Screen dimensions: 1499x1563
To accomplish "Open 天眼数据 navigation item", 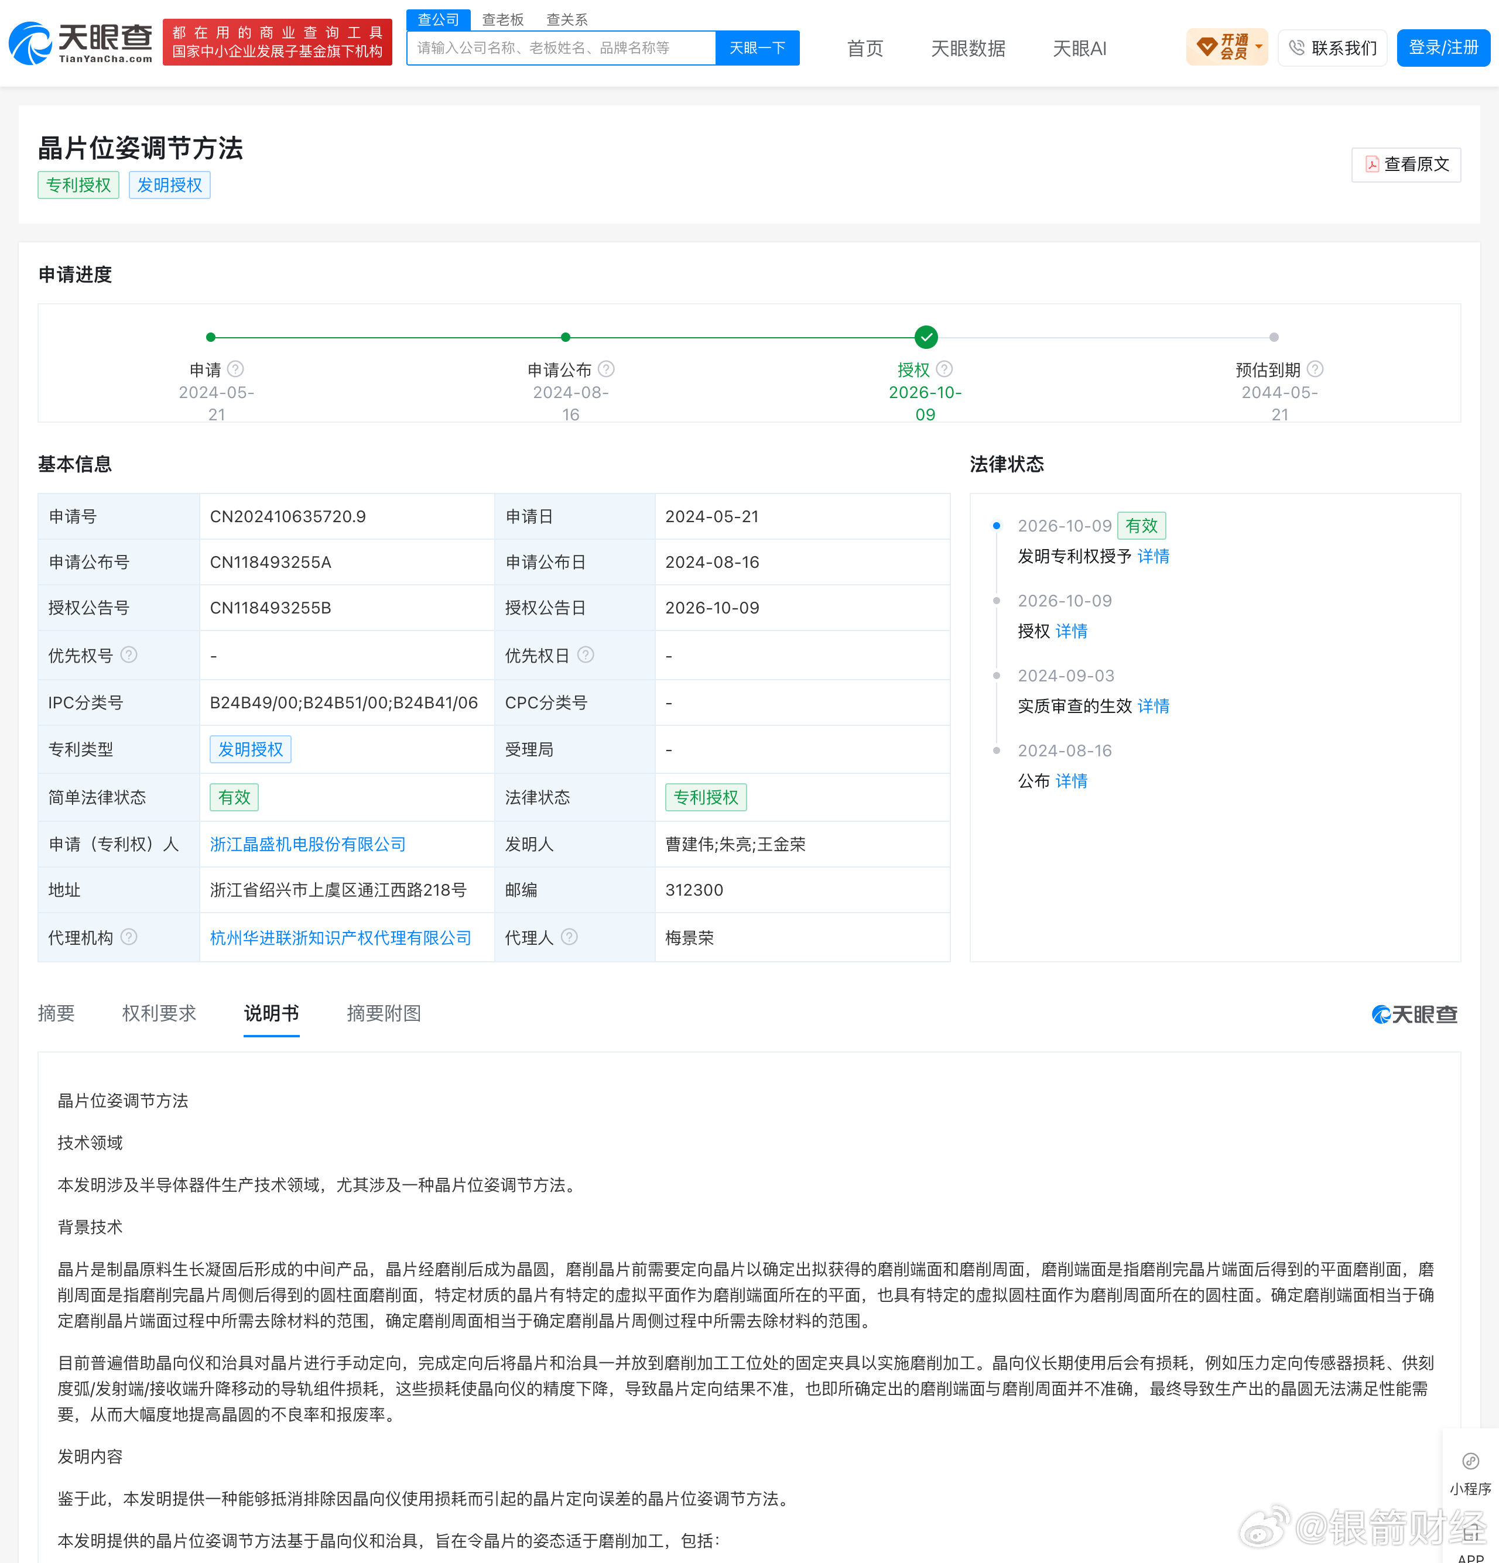I will (968, 49).
